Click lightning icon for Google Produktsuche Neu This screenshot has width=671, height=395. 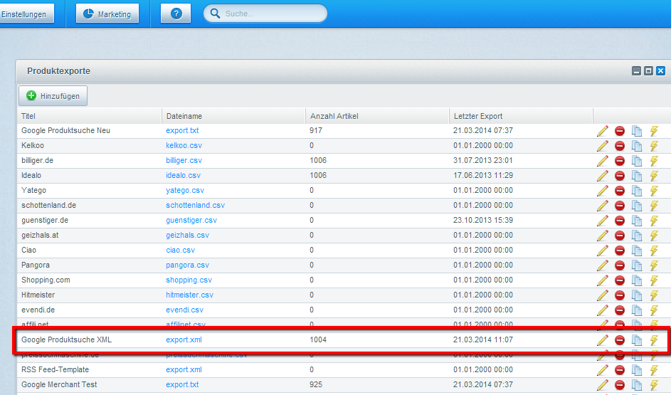(654, 131)
